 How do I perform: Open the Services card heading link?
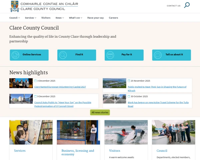[20, 151]
